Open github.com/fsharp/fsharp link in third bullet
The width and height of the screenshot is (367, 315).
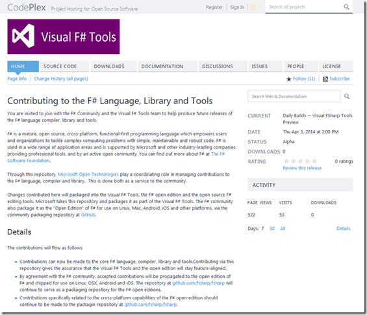click(151, 305)
